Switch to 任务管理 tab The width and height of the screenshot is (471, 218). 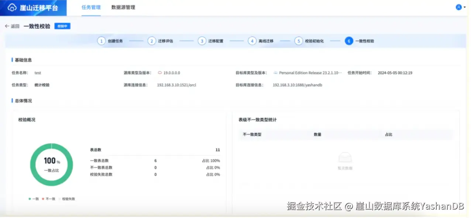click(x=91, y=7)
